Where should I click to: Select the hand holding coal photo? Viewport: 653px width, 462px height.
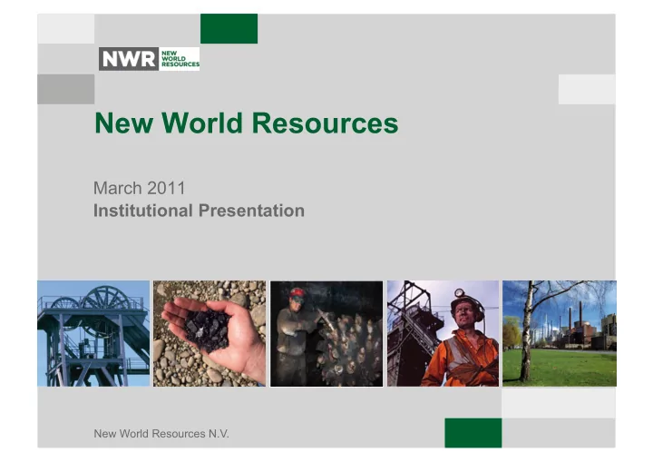210,334
